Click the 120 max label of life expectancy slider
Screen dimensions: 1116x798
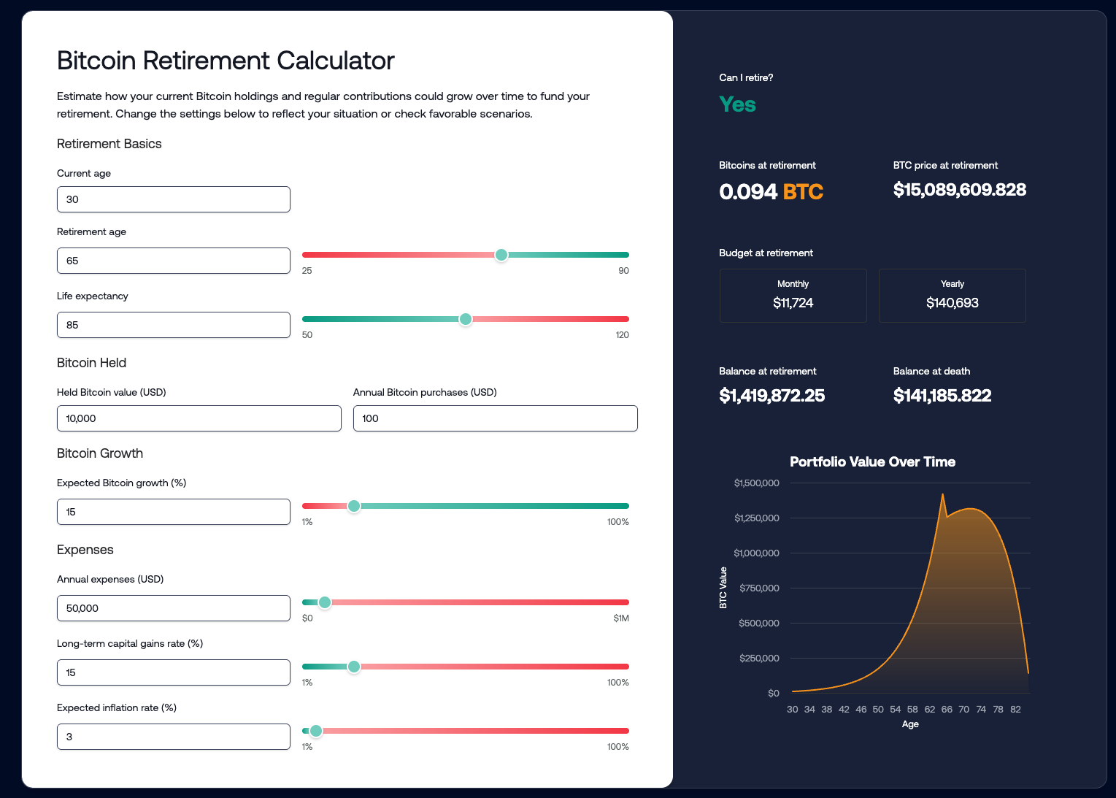pyautogui.click(x=622, y=335)
